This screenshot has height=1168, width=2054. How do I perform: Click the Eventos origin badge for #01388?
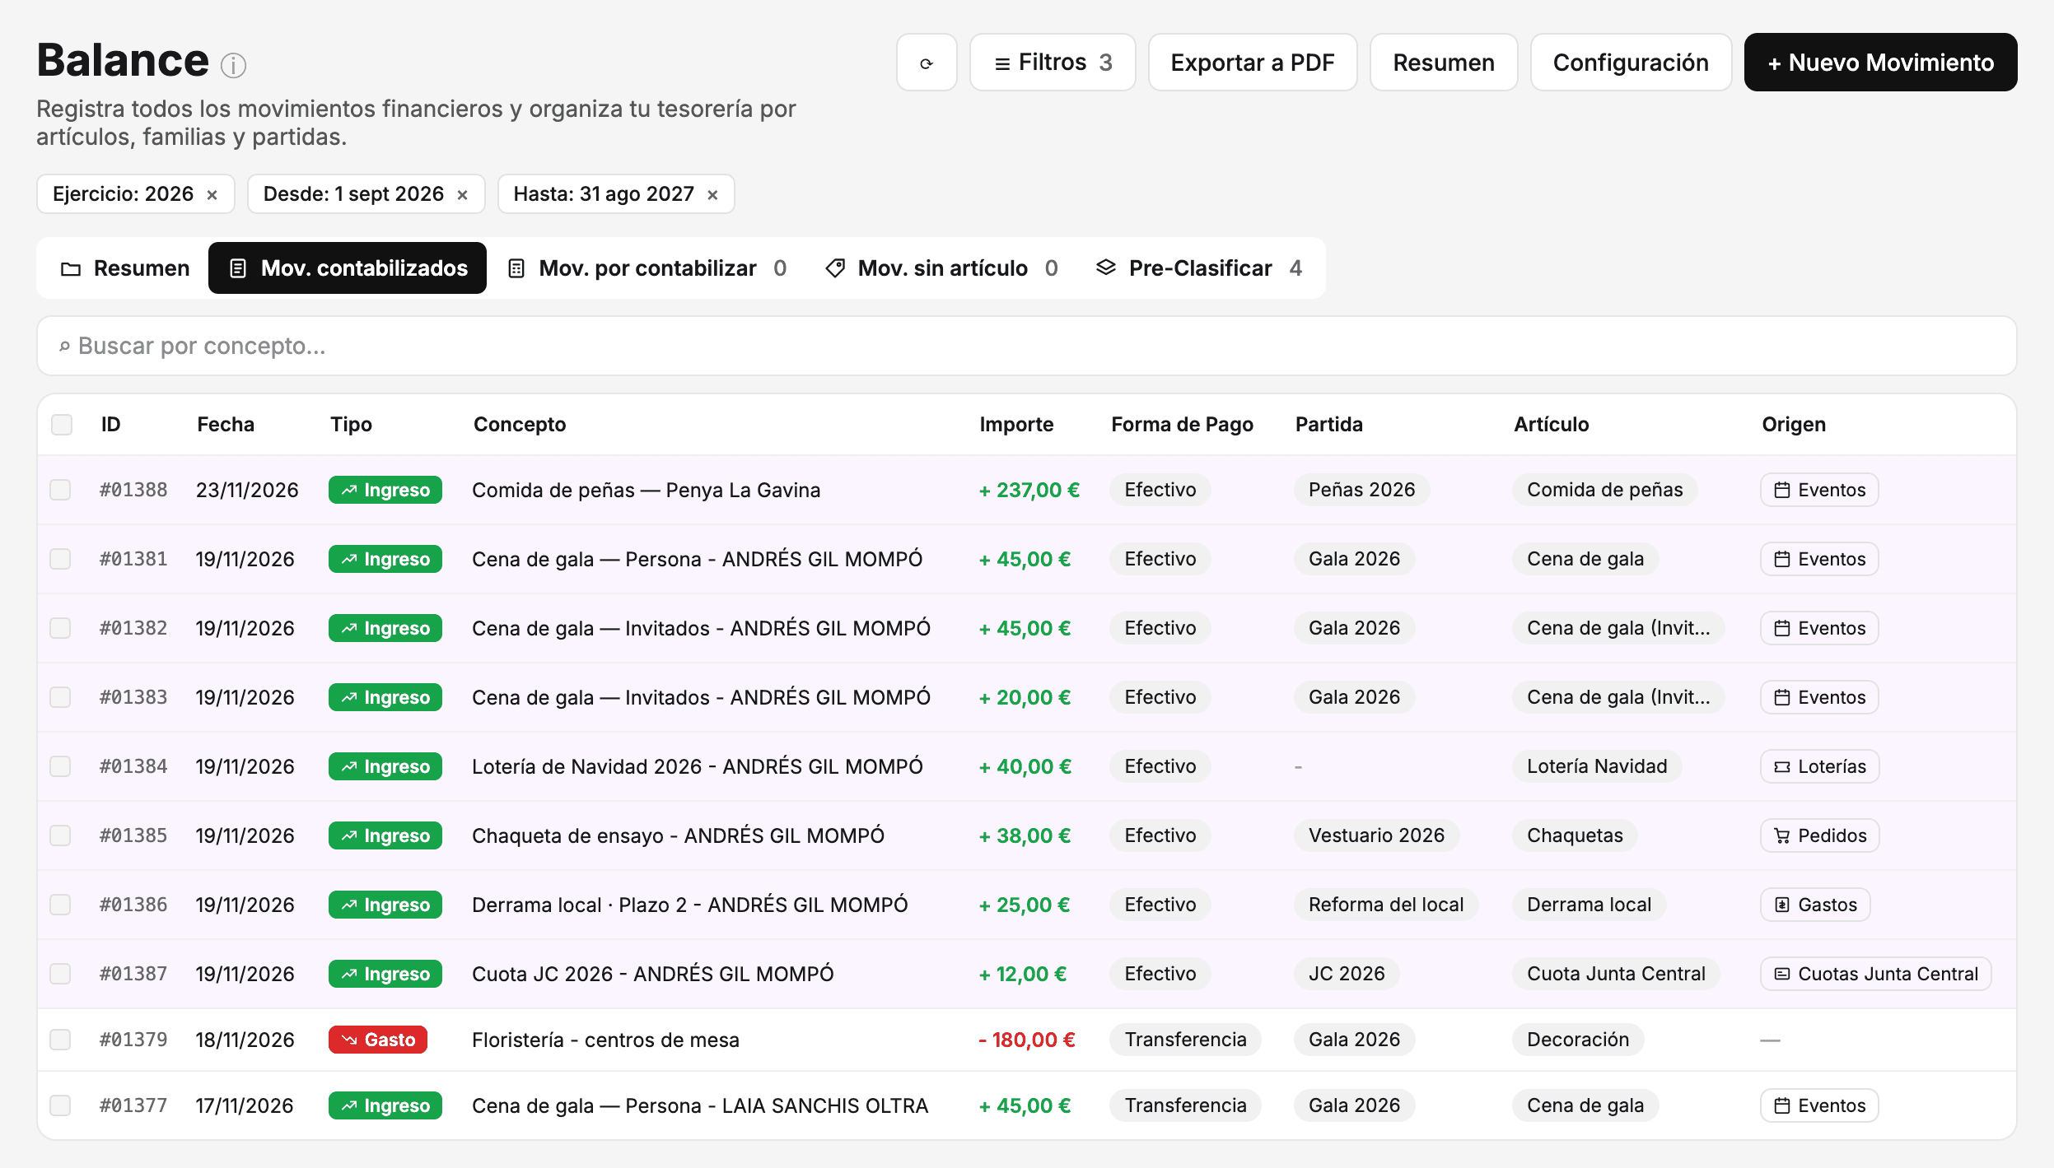[1819, 490]
